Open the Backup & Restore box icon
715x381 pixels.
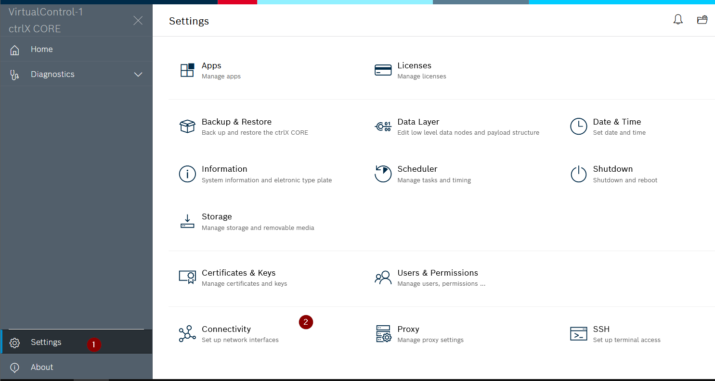point(187,127)
